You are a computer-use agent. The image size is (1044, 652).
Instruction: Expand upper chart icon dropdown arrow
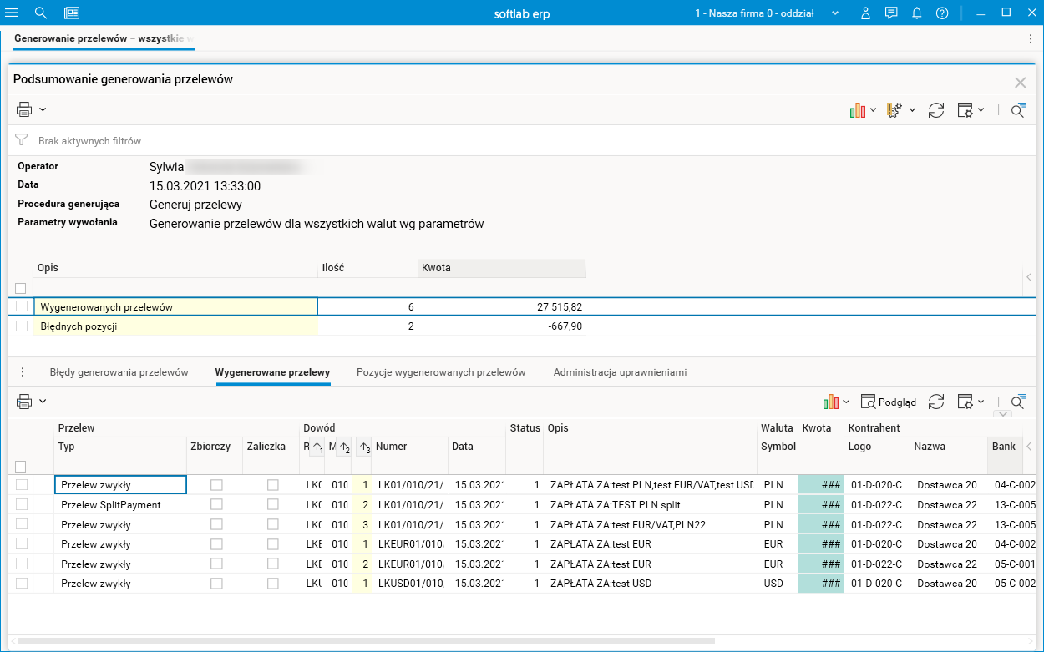point(874,110)
